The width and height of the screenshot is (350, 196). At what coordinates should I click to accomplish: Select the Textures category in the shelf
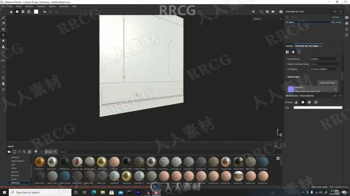coord(15,157)
